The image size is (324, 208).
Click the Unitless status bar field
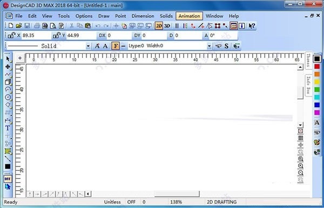(112, 202)
